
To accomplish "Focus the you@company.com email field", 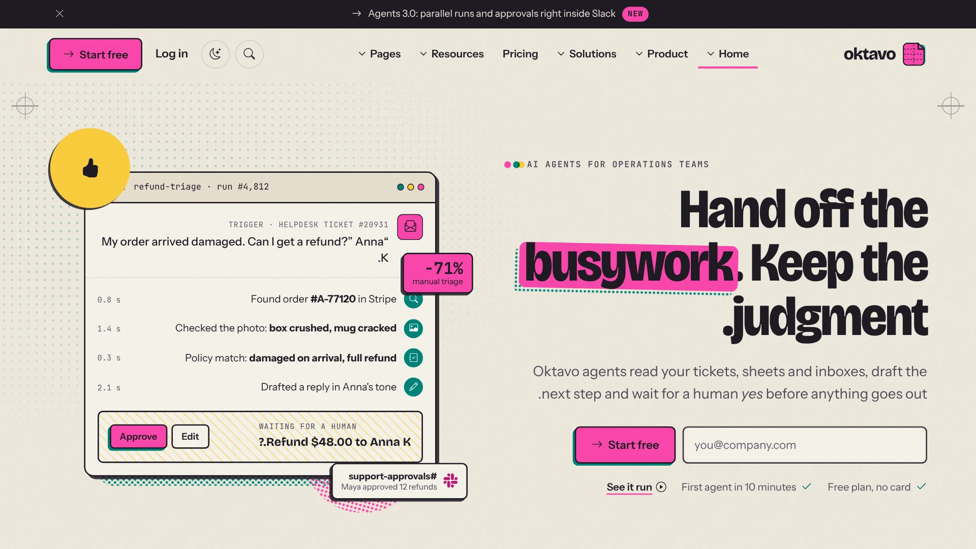I will point(805,445).
